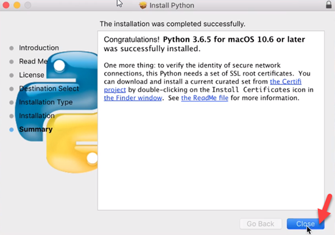The height and width of the screenshot is (235, 335).
Task: Click the red window close button
Action: coord(5,5)
